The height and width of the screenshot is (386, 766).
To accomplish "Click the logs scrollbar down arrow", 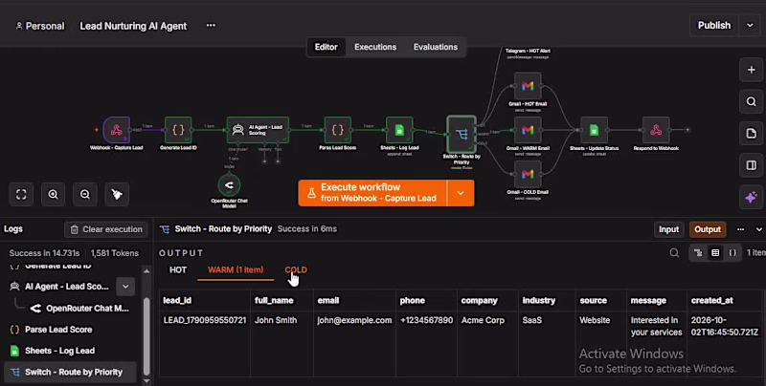I will (146, 380).
